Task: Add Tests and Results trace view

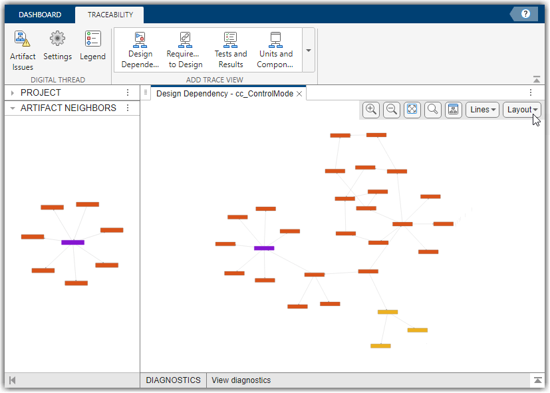Action: [x=231, y=50]
